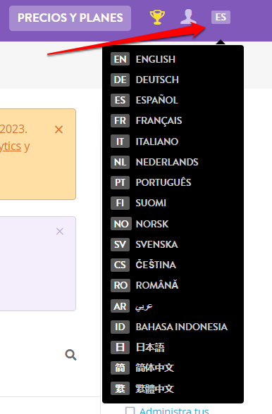Click the underlined ytics link in banner
The width and height of the screenshot is (272, 414).
click(11, 146)
